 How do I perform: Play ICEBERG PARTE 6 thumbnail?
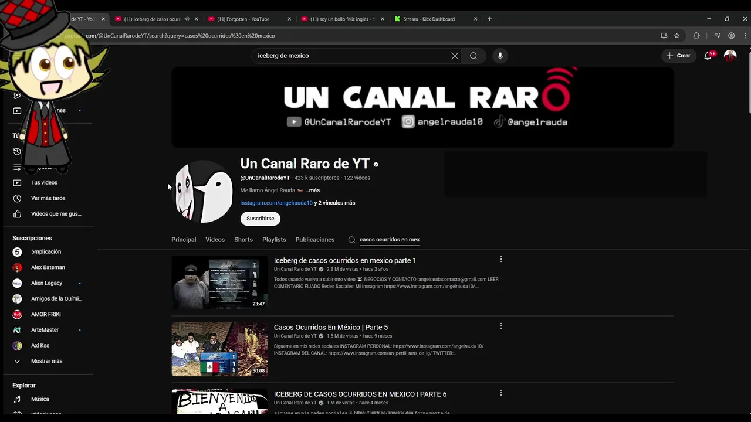click(219, 401)
